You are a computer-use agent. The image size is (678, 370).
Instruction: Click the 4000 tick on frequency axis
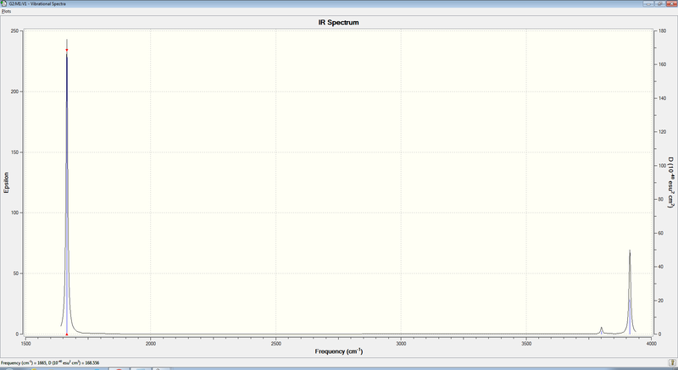pos(651,344)
